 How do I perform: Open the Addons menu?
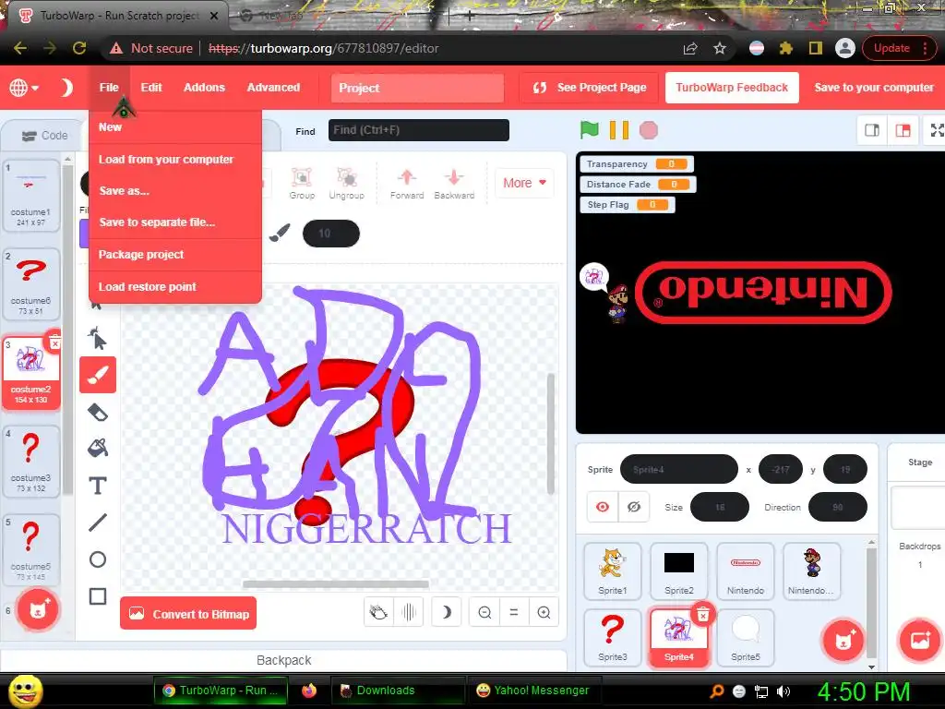pyautogui.click(x=204, y=88)
